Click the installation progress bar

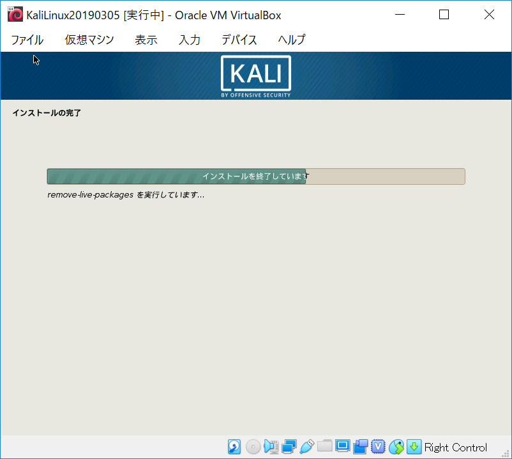point(256,176)
